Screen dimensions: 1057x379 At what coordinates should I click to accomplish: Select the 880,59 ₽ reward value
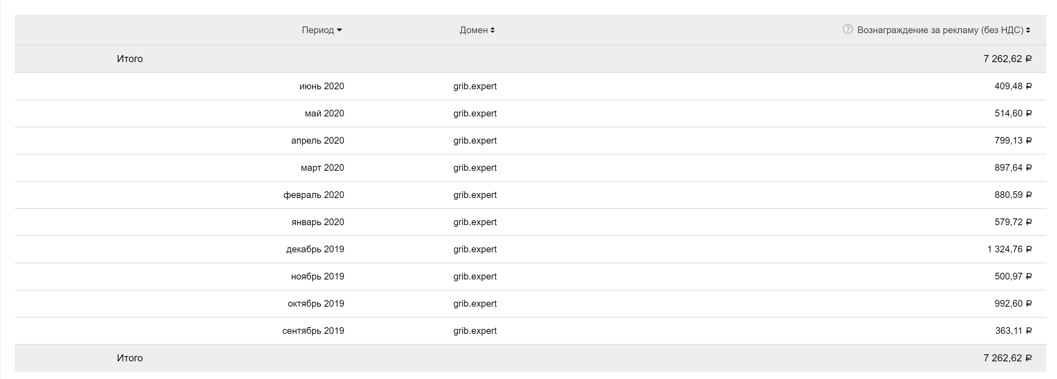1013,195
